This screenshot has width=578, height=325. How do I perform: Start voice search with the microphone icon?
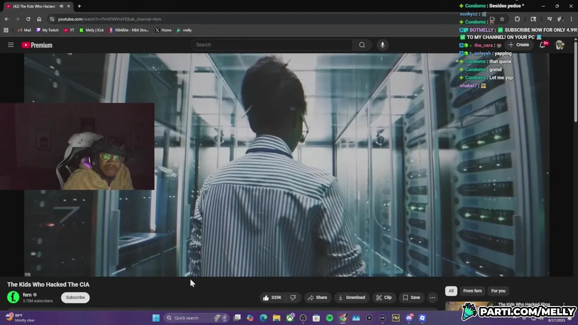pos(382,45)
